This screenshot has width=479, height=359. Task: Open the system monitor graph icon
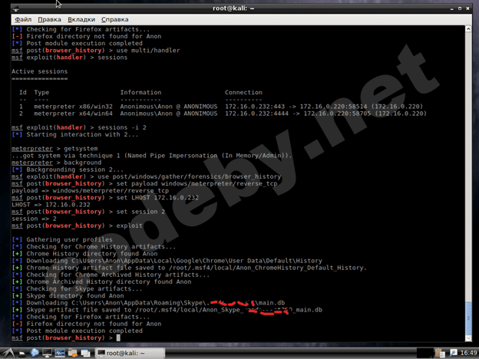click(x=60, y=353)
